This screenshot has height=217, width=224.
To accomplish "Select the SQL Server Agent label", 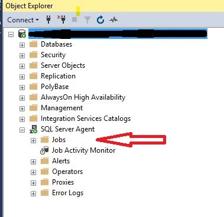I will click(67, 129).
